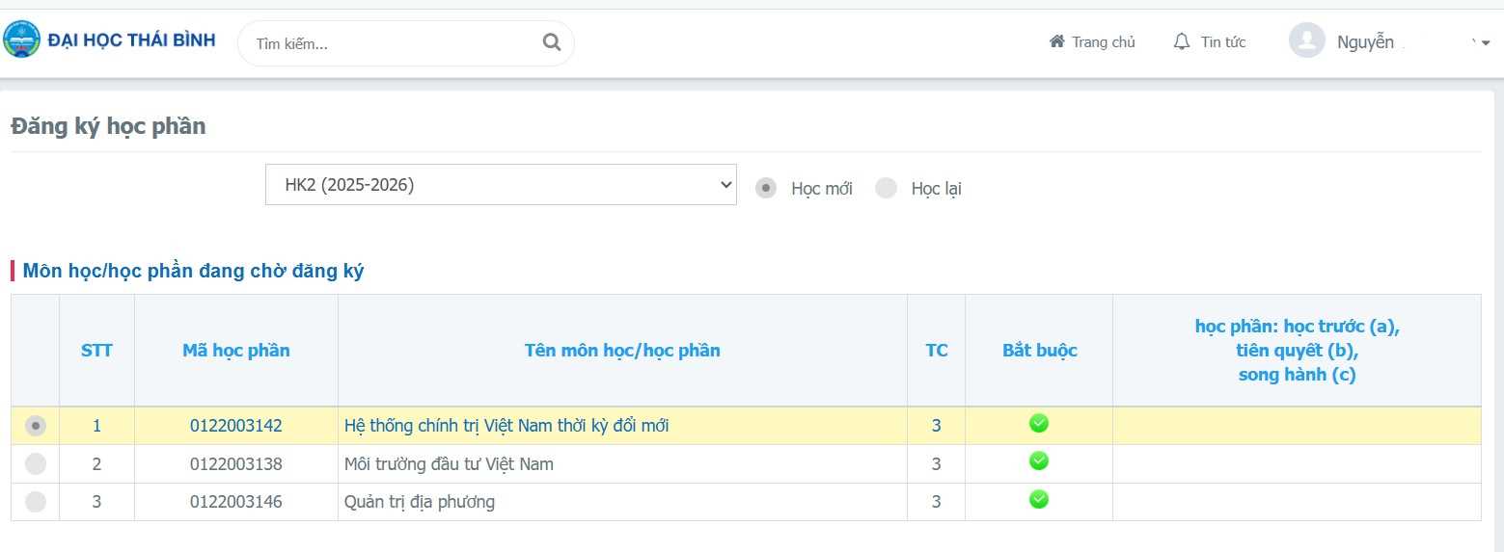Click the search magnifier icon
This screenshot has width=1504, height=552.
point(552,42)
